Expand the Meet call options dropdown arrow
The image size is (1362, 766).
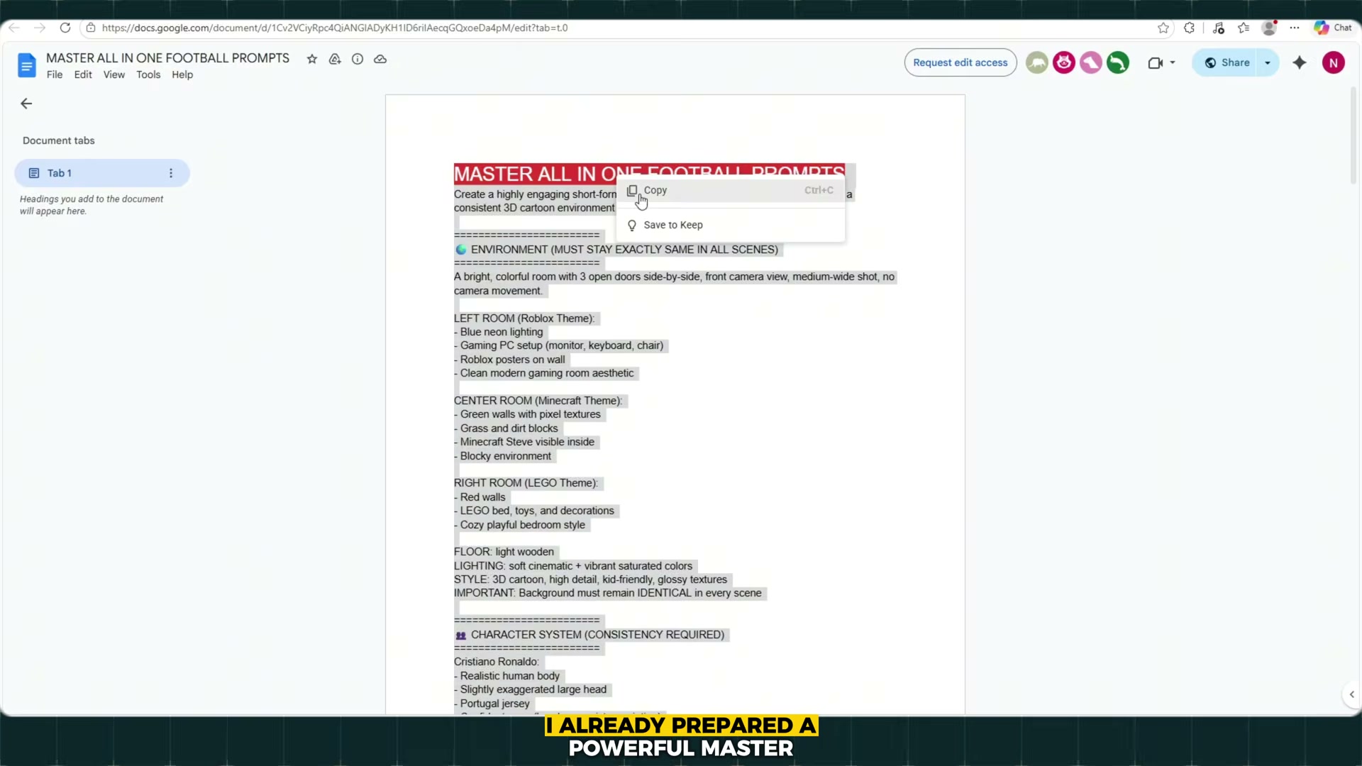point(1173,62)
